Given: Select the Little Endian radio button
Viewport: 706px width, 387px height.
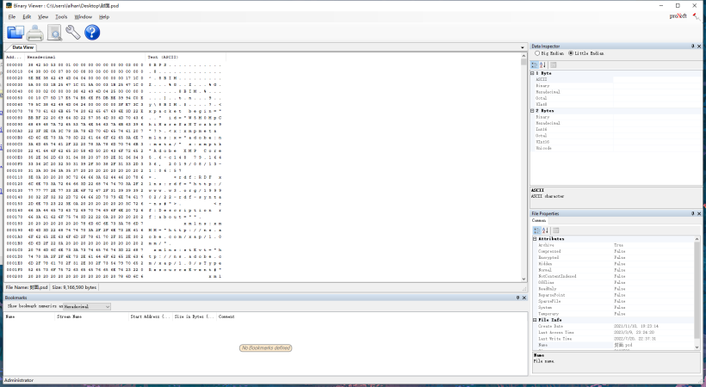Looking at the screenshot, I should coord(571,53).
